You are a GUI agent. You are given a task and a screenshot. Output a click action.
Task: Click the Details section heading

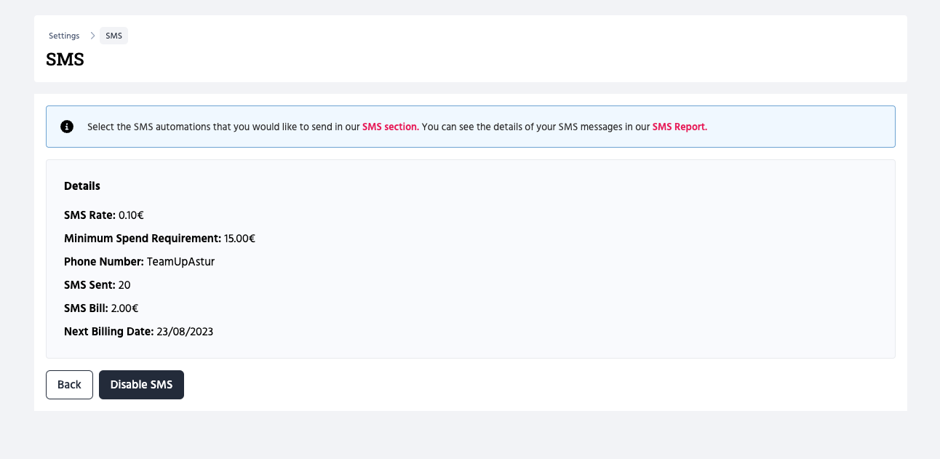pyautogui.click(x=82, y=186)
